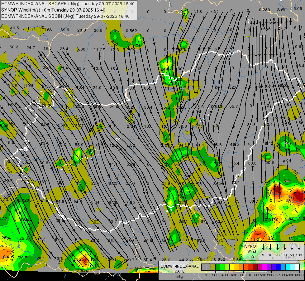Click the map value 13.5

point(148,126)
